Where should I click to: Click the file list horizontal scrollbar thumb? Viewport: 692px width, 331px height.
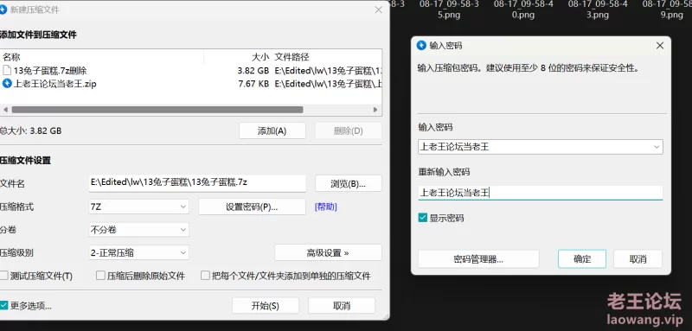coord(157,110)
